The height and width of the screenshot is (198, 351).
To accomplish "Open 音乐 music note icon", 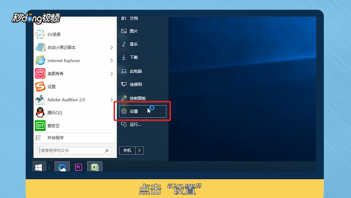I will coord(124,44).
